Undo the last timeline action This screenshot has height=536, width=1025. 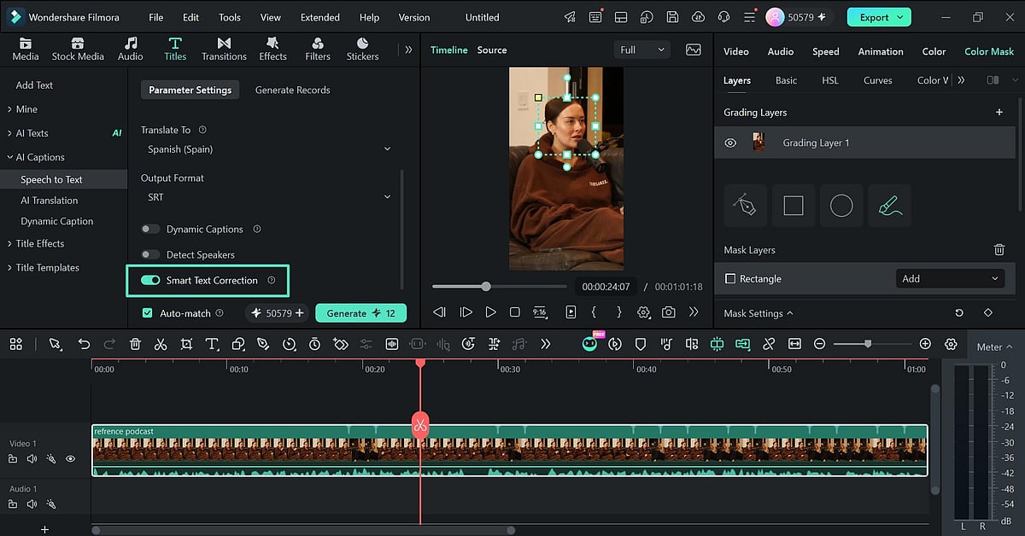pyautogui.click(x=84, y=344)
